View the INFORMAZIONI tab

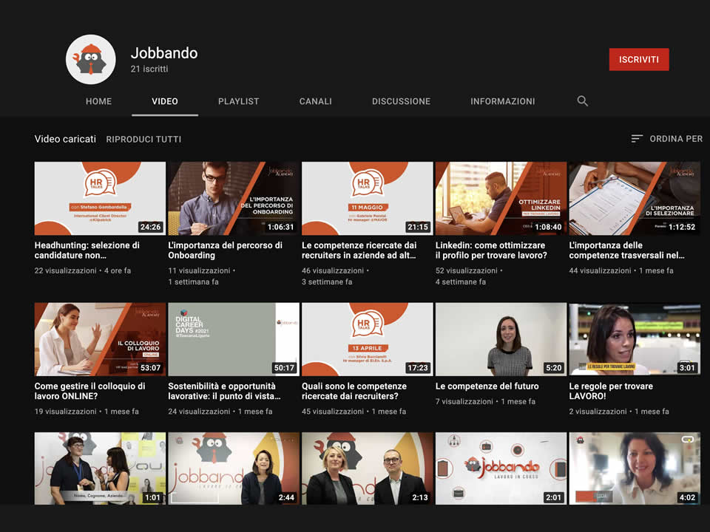pyautogui.click(x=503, y=101)
